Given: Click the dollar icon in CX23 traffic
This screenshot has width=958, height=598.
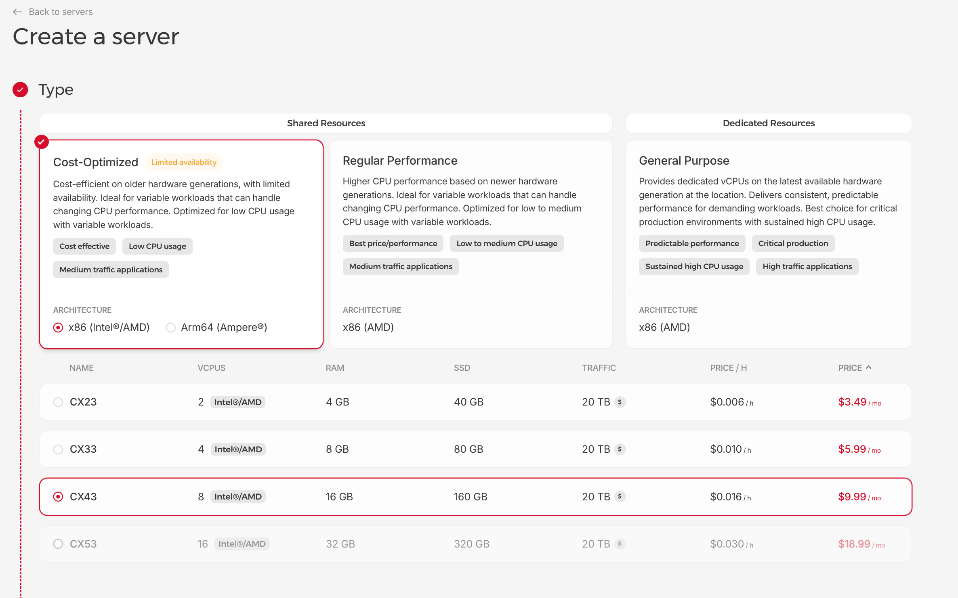Looking at the screenshot, I should point(620,402).
